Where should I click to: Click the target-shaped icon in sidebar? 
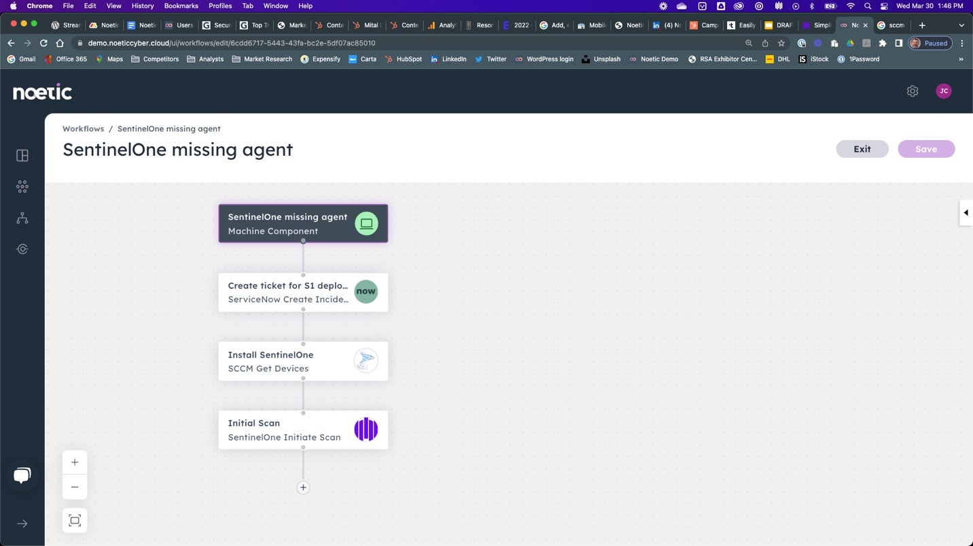point(22,249)
